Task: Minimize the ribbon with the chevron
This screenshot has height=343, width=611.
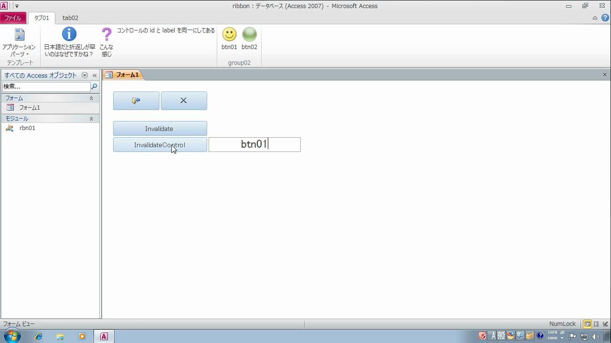Action: coord(595,18)
